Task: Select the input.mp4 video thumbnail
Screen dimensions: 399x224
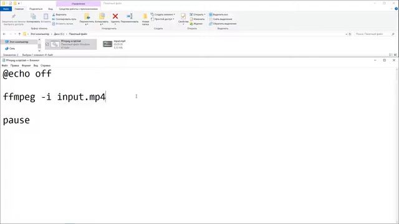Action: click(108, 44)
